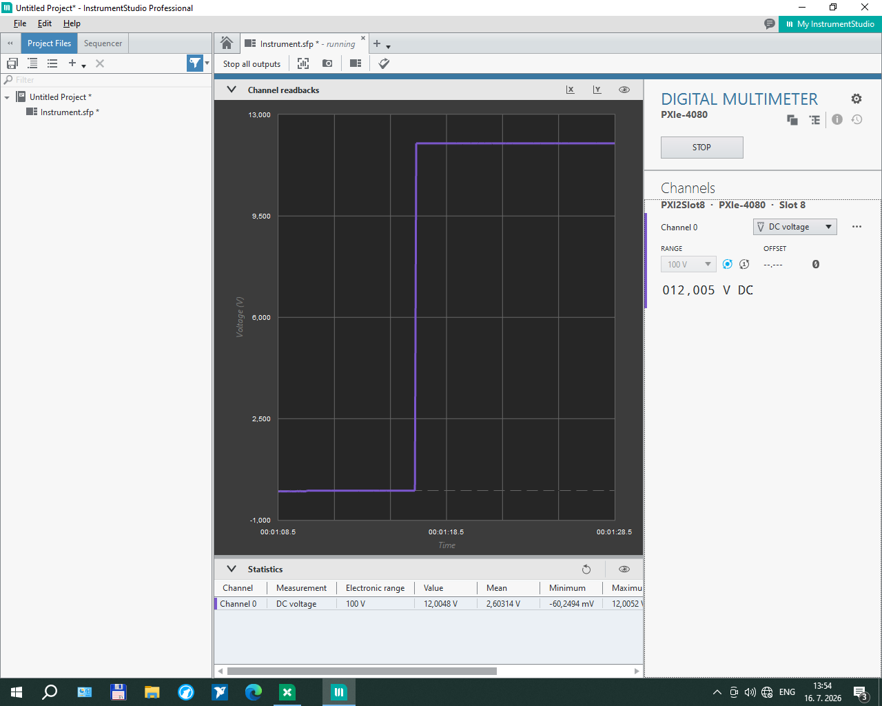
Task: Reset the Statistics values
Action: [x=586, y=569]
